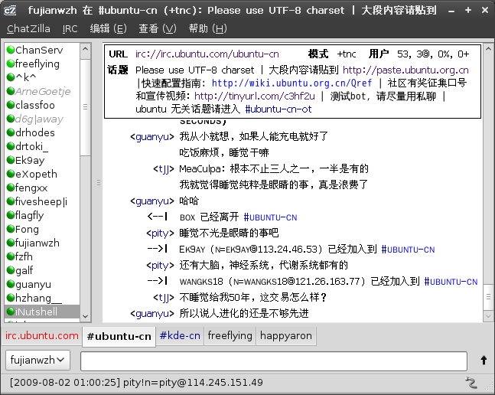Image resolution: width=495 pixels, height=395 pixels.
Task: Click the green status dot beside guanyu
Action: pos(11,284)
